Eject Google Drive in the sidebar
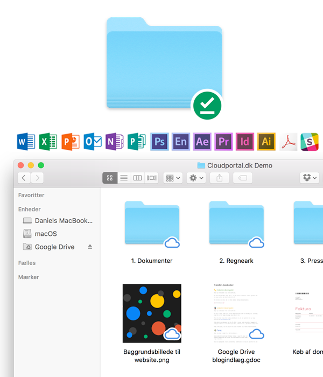The image size is (323, 377). point(90,247)
